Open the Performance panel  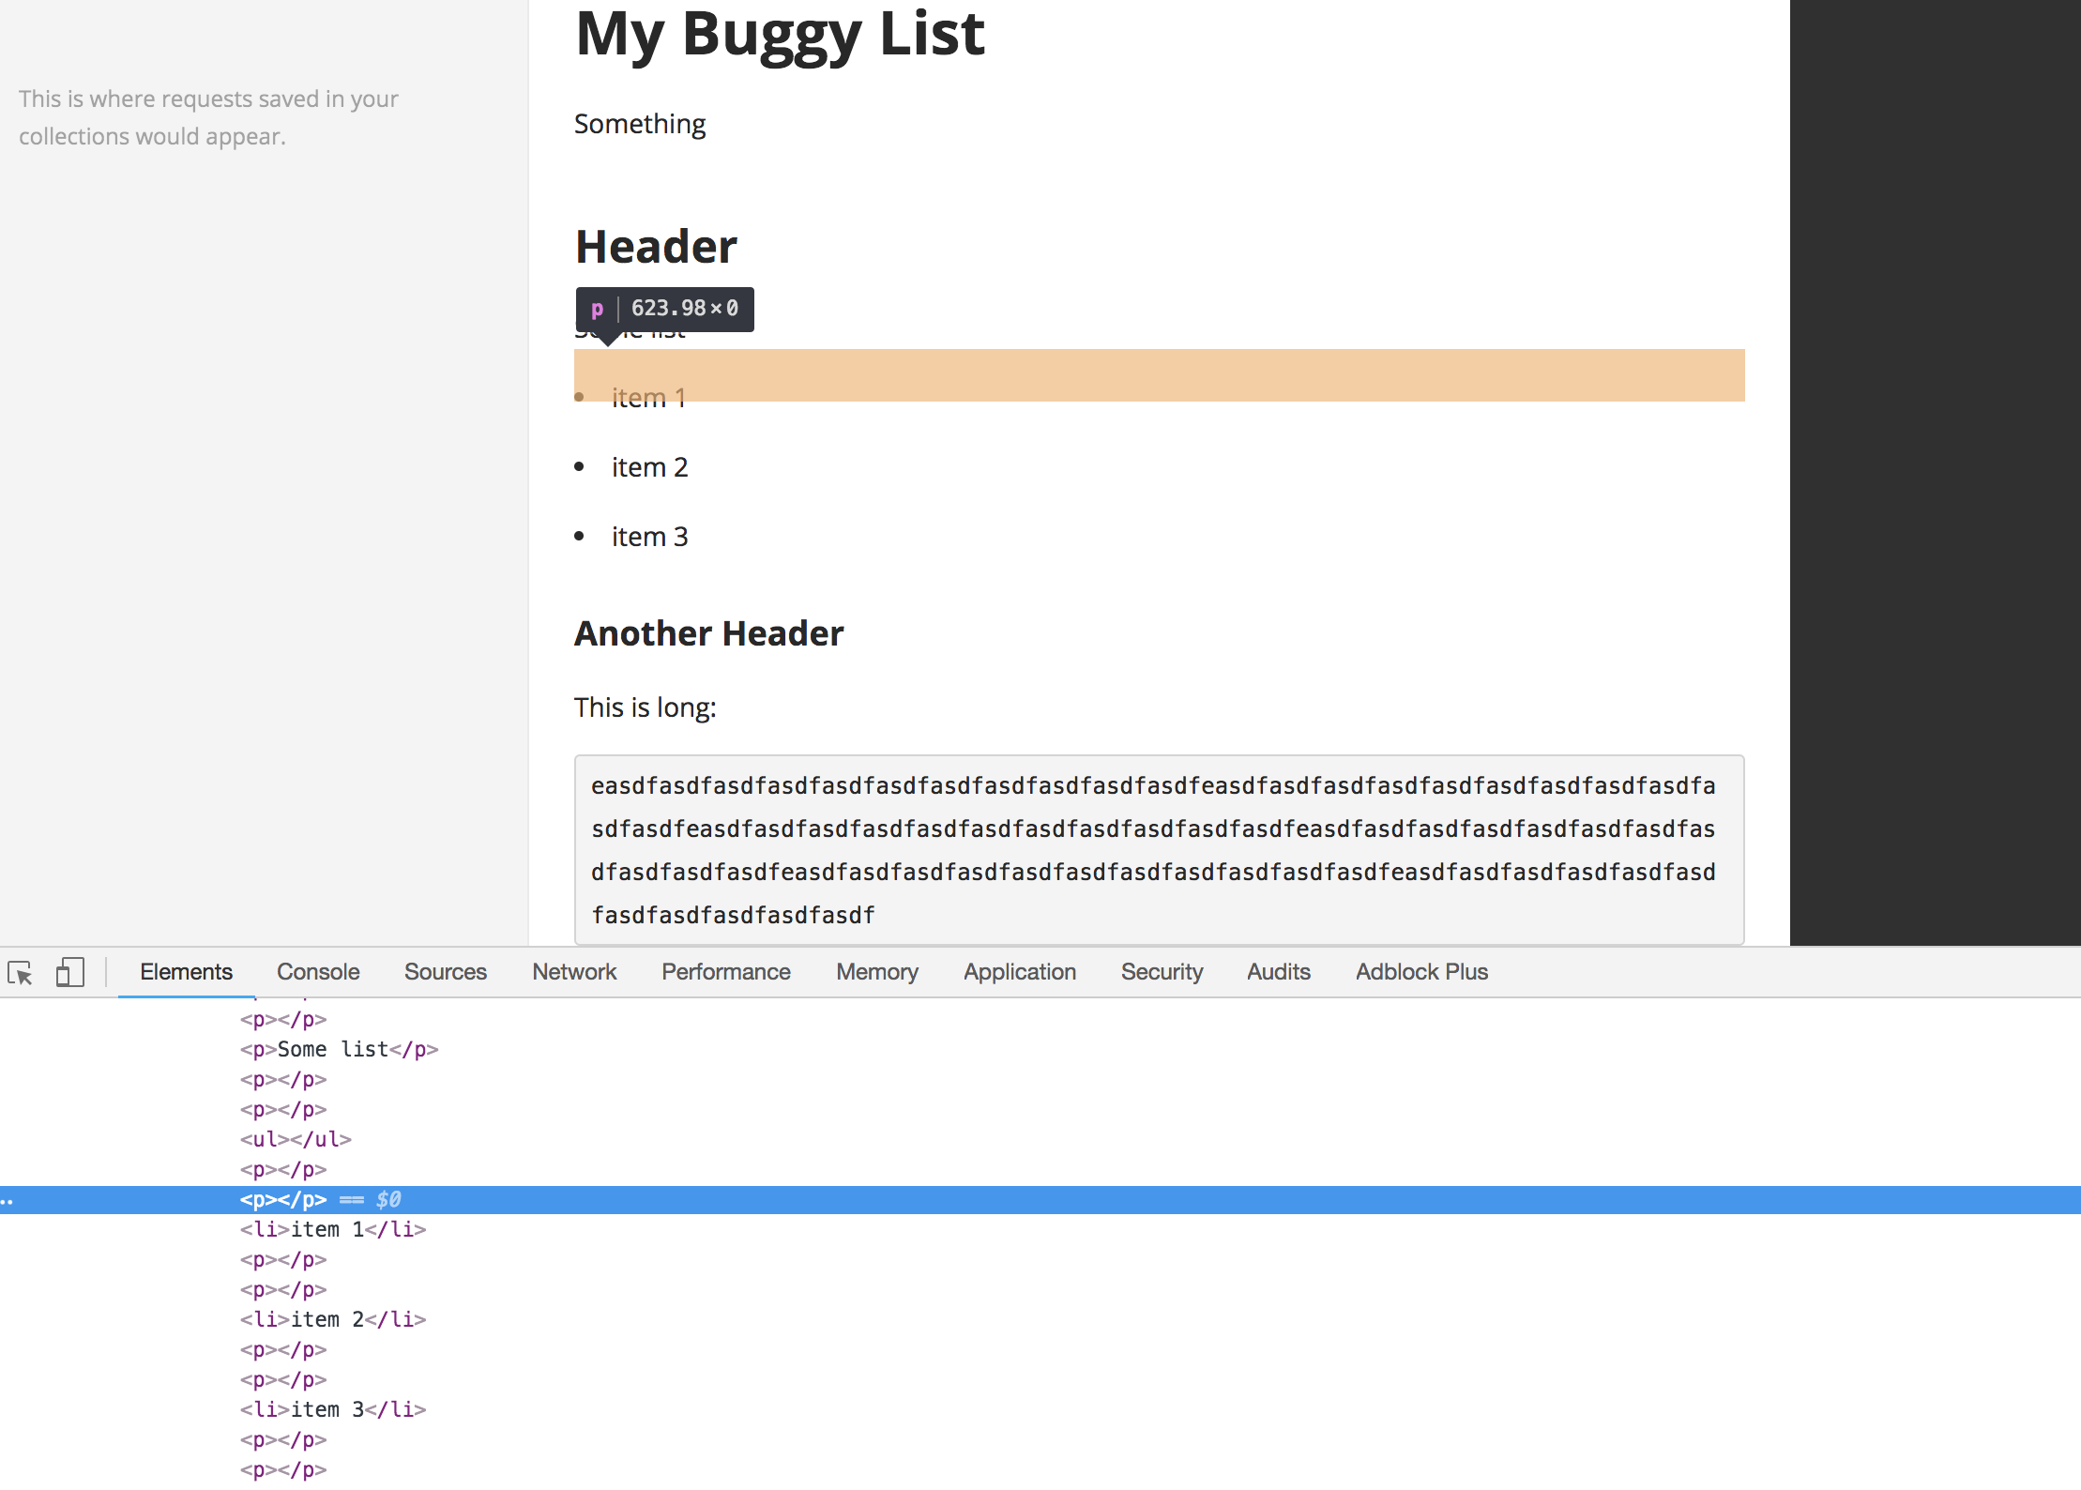725,972
